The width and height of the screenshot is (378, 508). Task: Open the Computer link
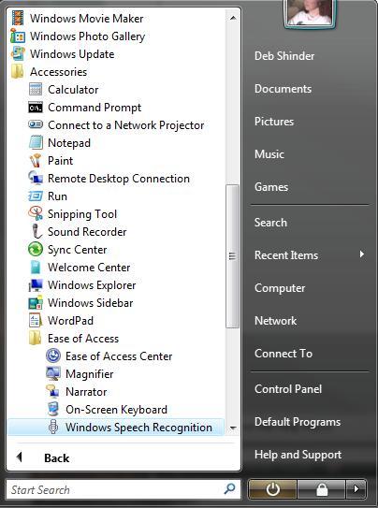(280, 288)
